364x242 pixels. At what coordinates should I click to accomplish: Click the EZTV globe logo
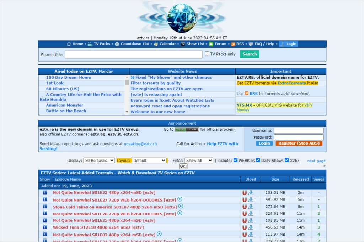pos(182,18)
